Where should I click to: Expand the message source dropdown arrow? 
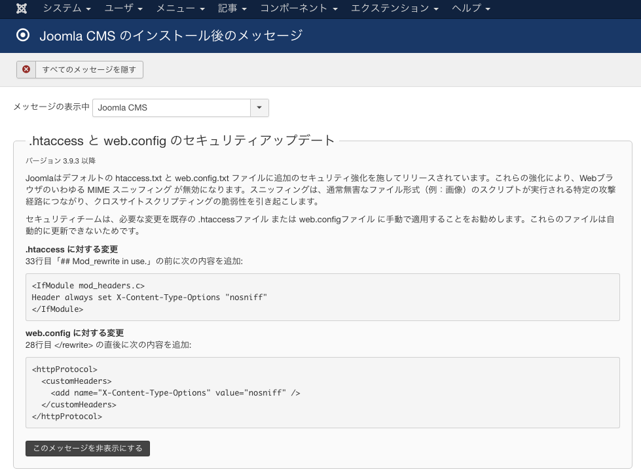coord(259,108)
